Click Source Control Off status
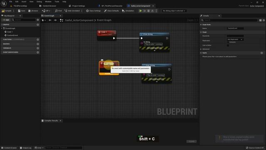The height and width of the screenshot is (150, 266). pyautogui.click(x=255, y=148)
